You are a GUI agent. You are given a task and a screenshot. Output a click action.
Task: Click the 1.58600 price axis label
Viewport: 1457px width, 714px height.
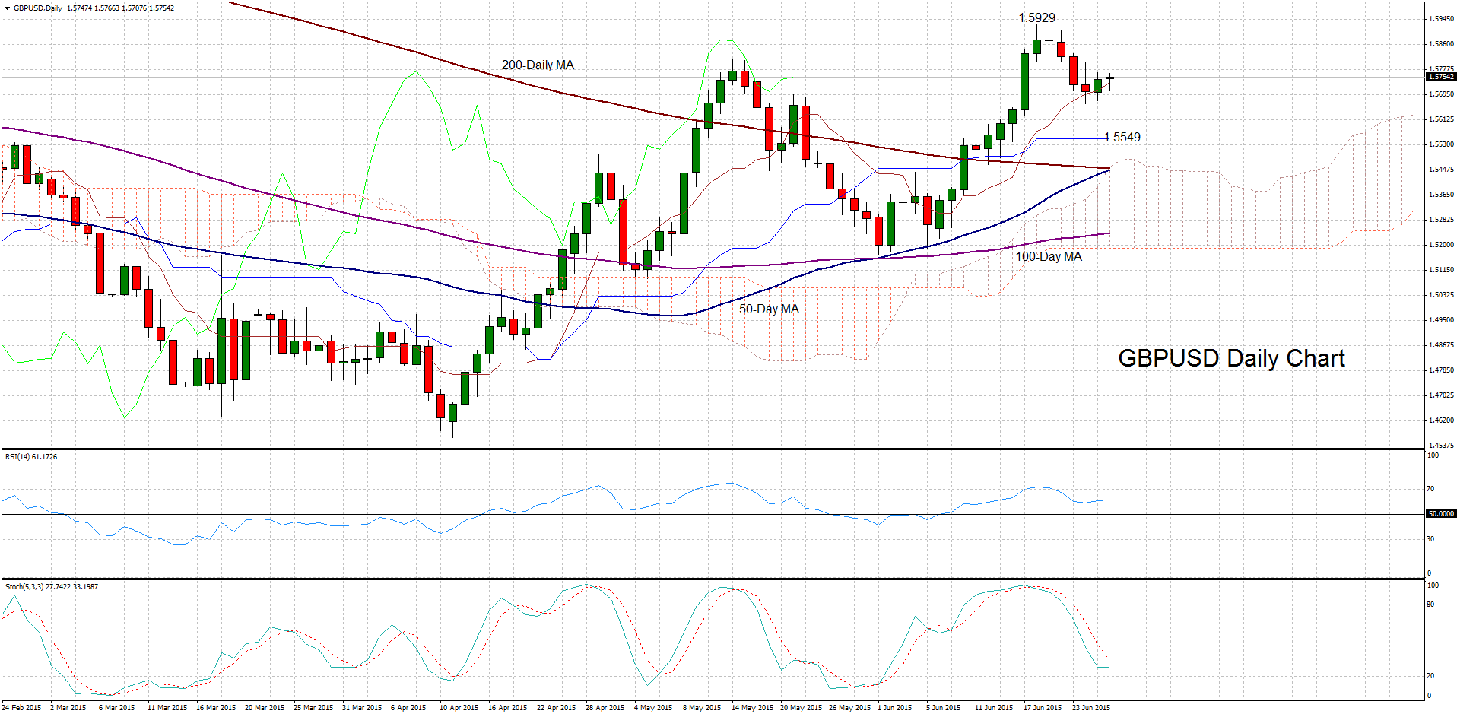pos(1441,44)
